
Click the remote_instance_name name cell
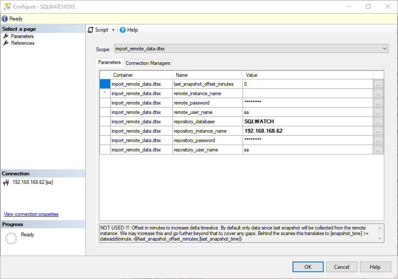point(208,93)
